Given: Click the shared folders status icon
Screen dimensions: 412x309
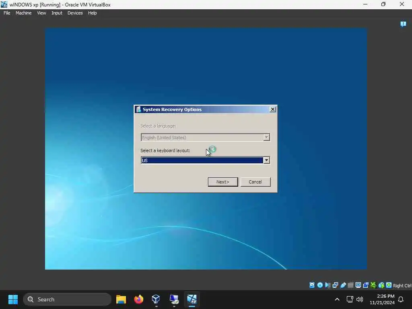Looking at the screenshot, I should click(350, 285).
